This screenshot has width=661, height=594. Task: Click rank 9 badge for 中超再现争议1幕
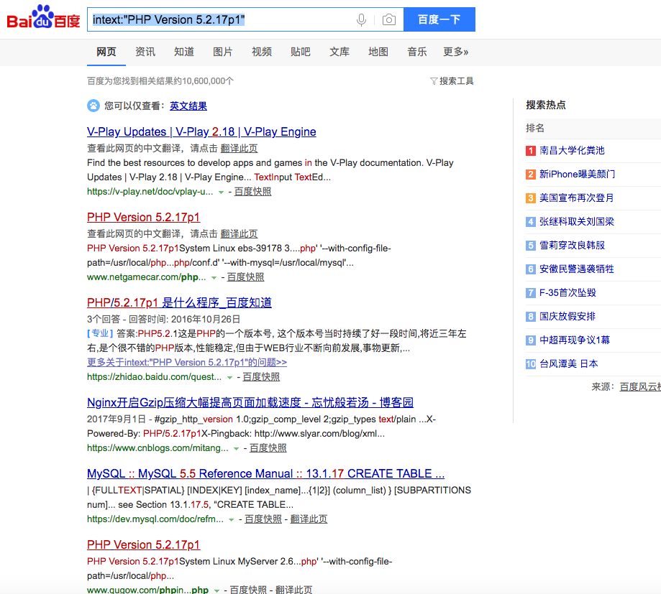pyautogui.click(x=531, y=340)
